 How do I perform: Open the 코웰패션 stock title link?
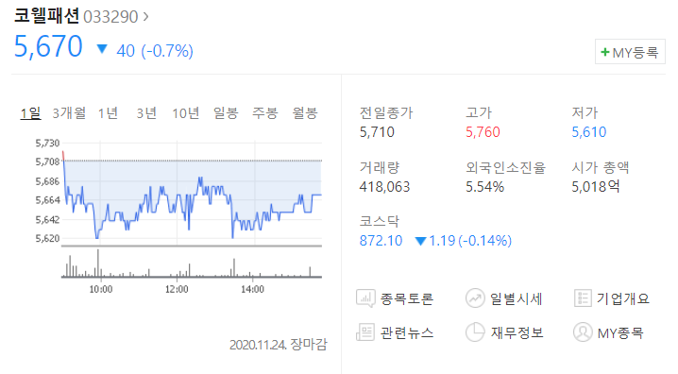click(x=46, y=16)
